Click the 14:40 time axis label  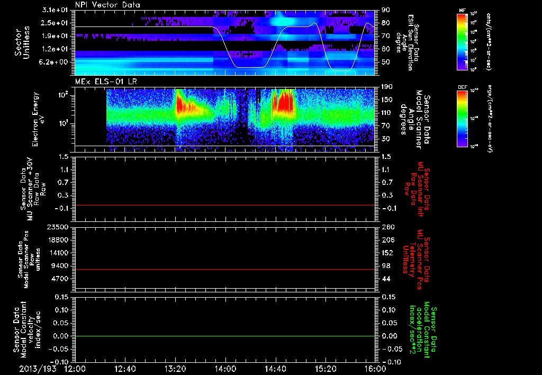275,369
